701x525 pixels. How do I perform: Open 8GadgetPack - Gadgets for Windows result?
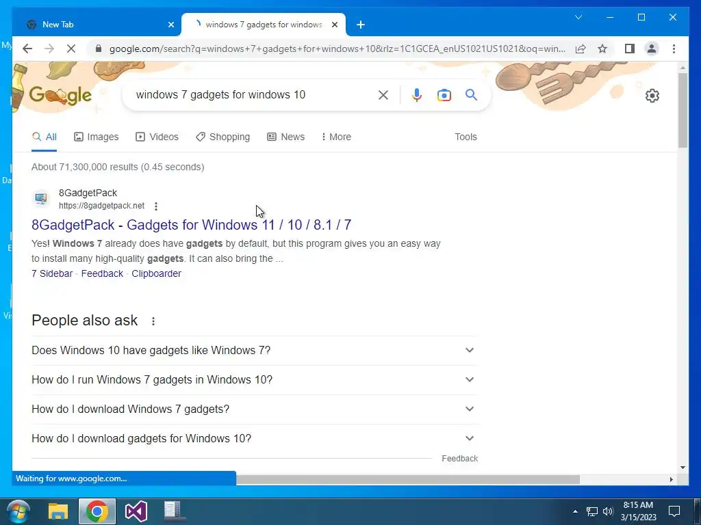coord(192,224)
